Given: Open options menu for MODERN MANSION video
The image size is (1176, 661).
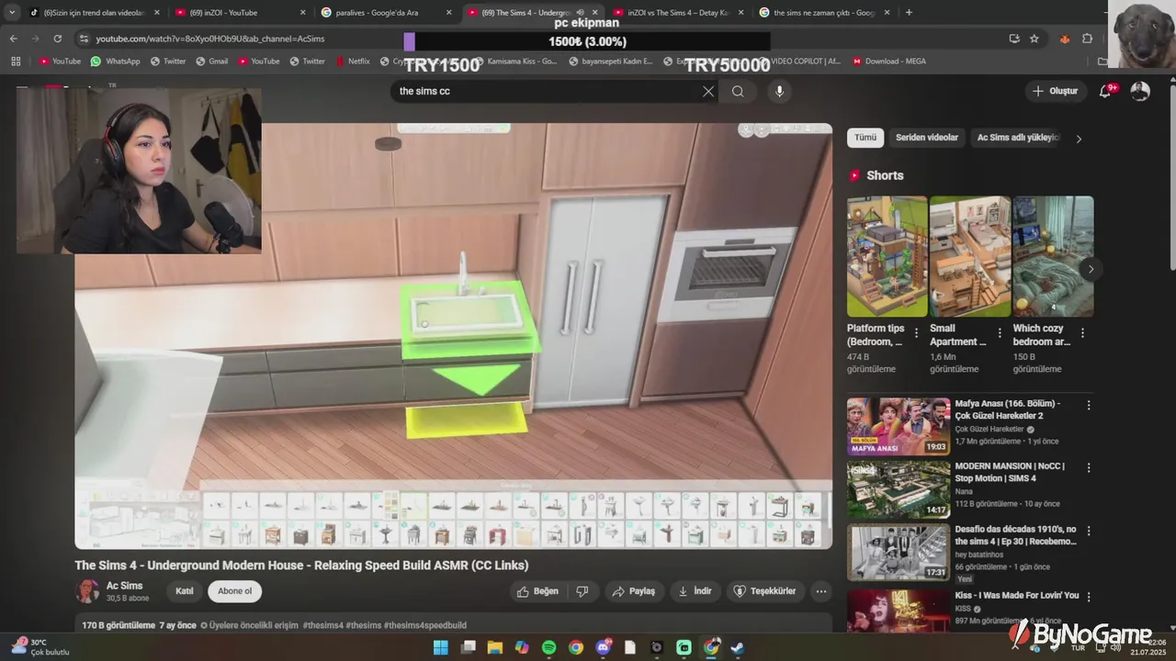Looking at the screenshot, I should click(x=1089, y=467).
